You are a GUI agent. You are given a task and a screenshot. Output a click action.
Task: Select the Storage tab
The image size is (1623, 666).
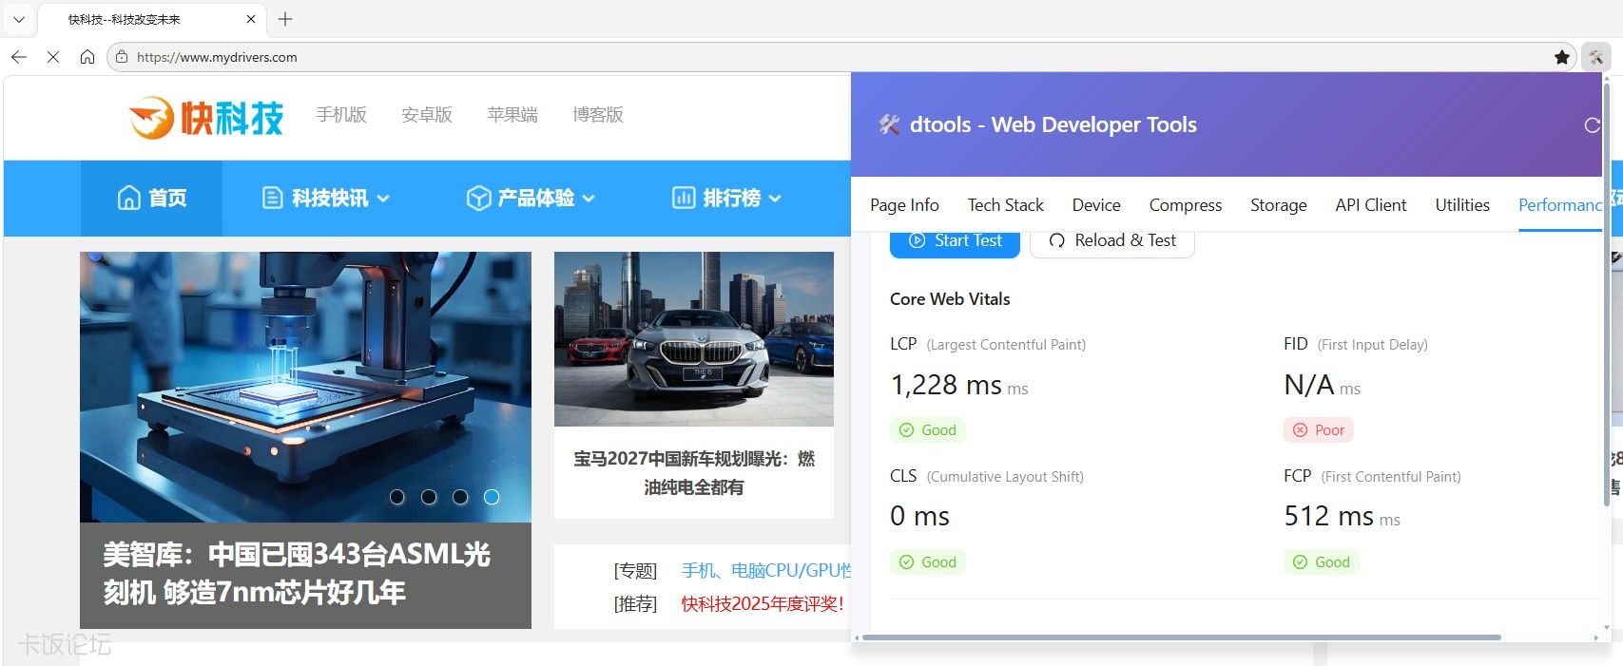(x=1278, y=205)
